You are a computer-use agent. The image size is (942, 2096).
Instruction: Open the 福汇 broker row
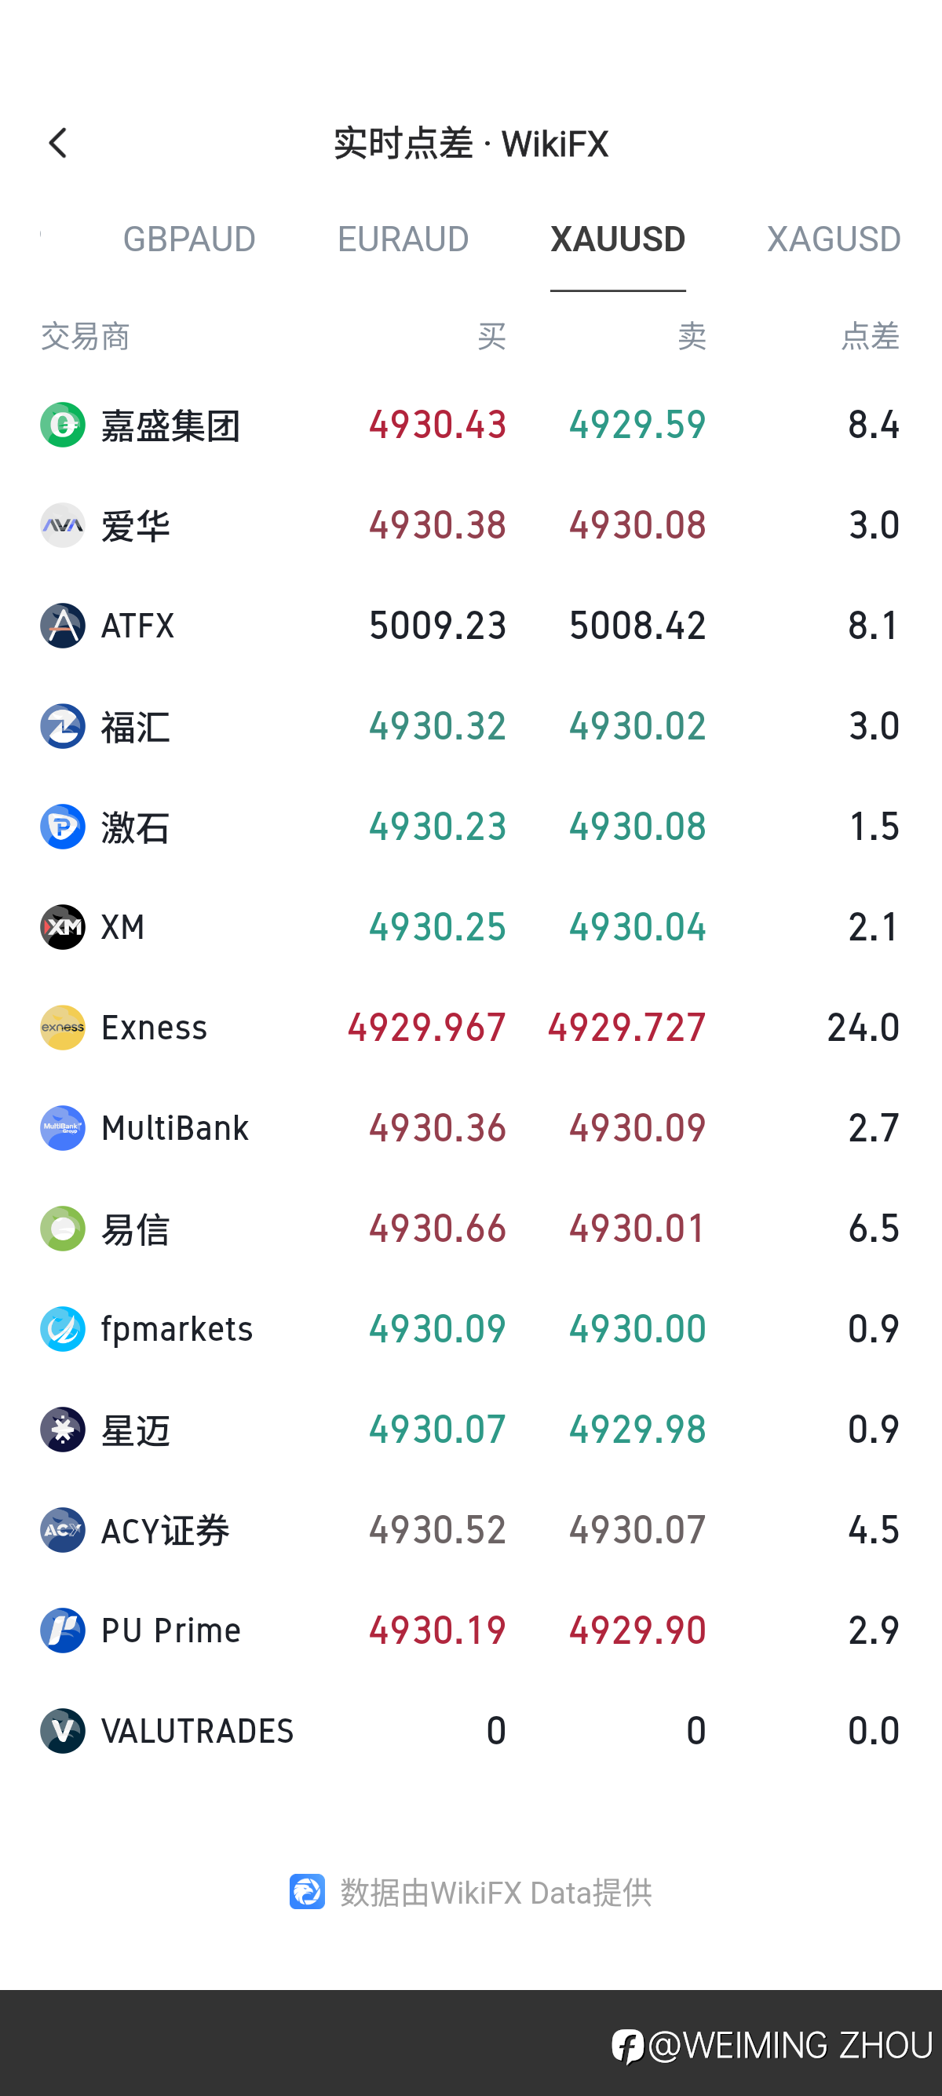click(x=470, y=726)
